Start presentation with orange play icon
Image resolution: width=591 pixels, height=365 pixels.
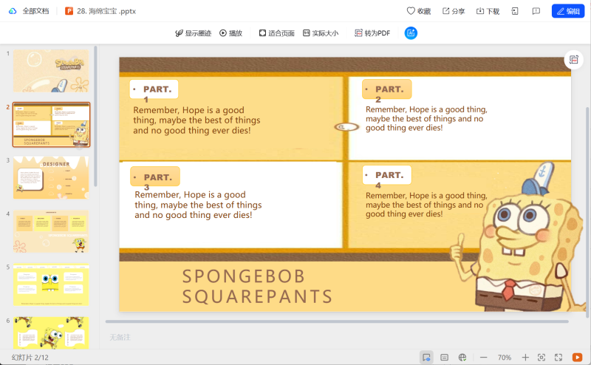pyautogui.click(x=577, y=357)
